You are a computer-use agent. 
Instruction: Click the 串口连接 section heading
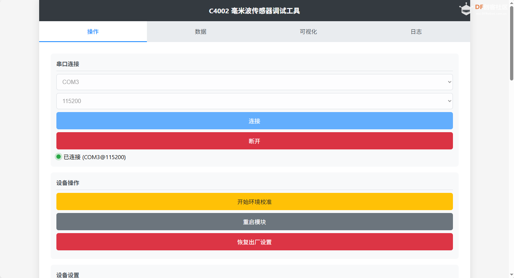click(x=68, y=64)
